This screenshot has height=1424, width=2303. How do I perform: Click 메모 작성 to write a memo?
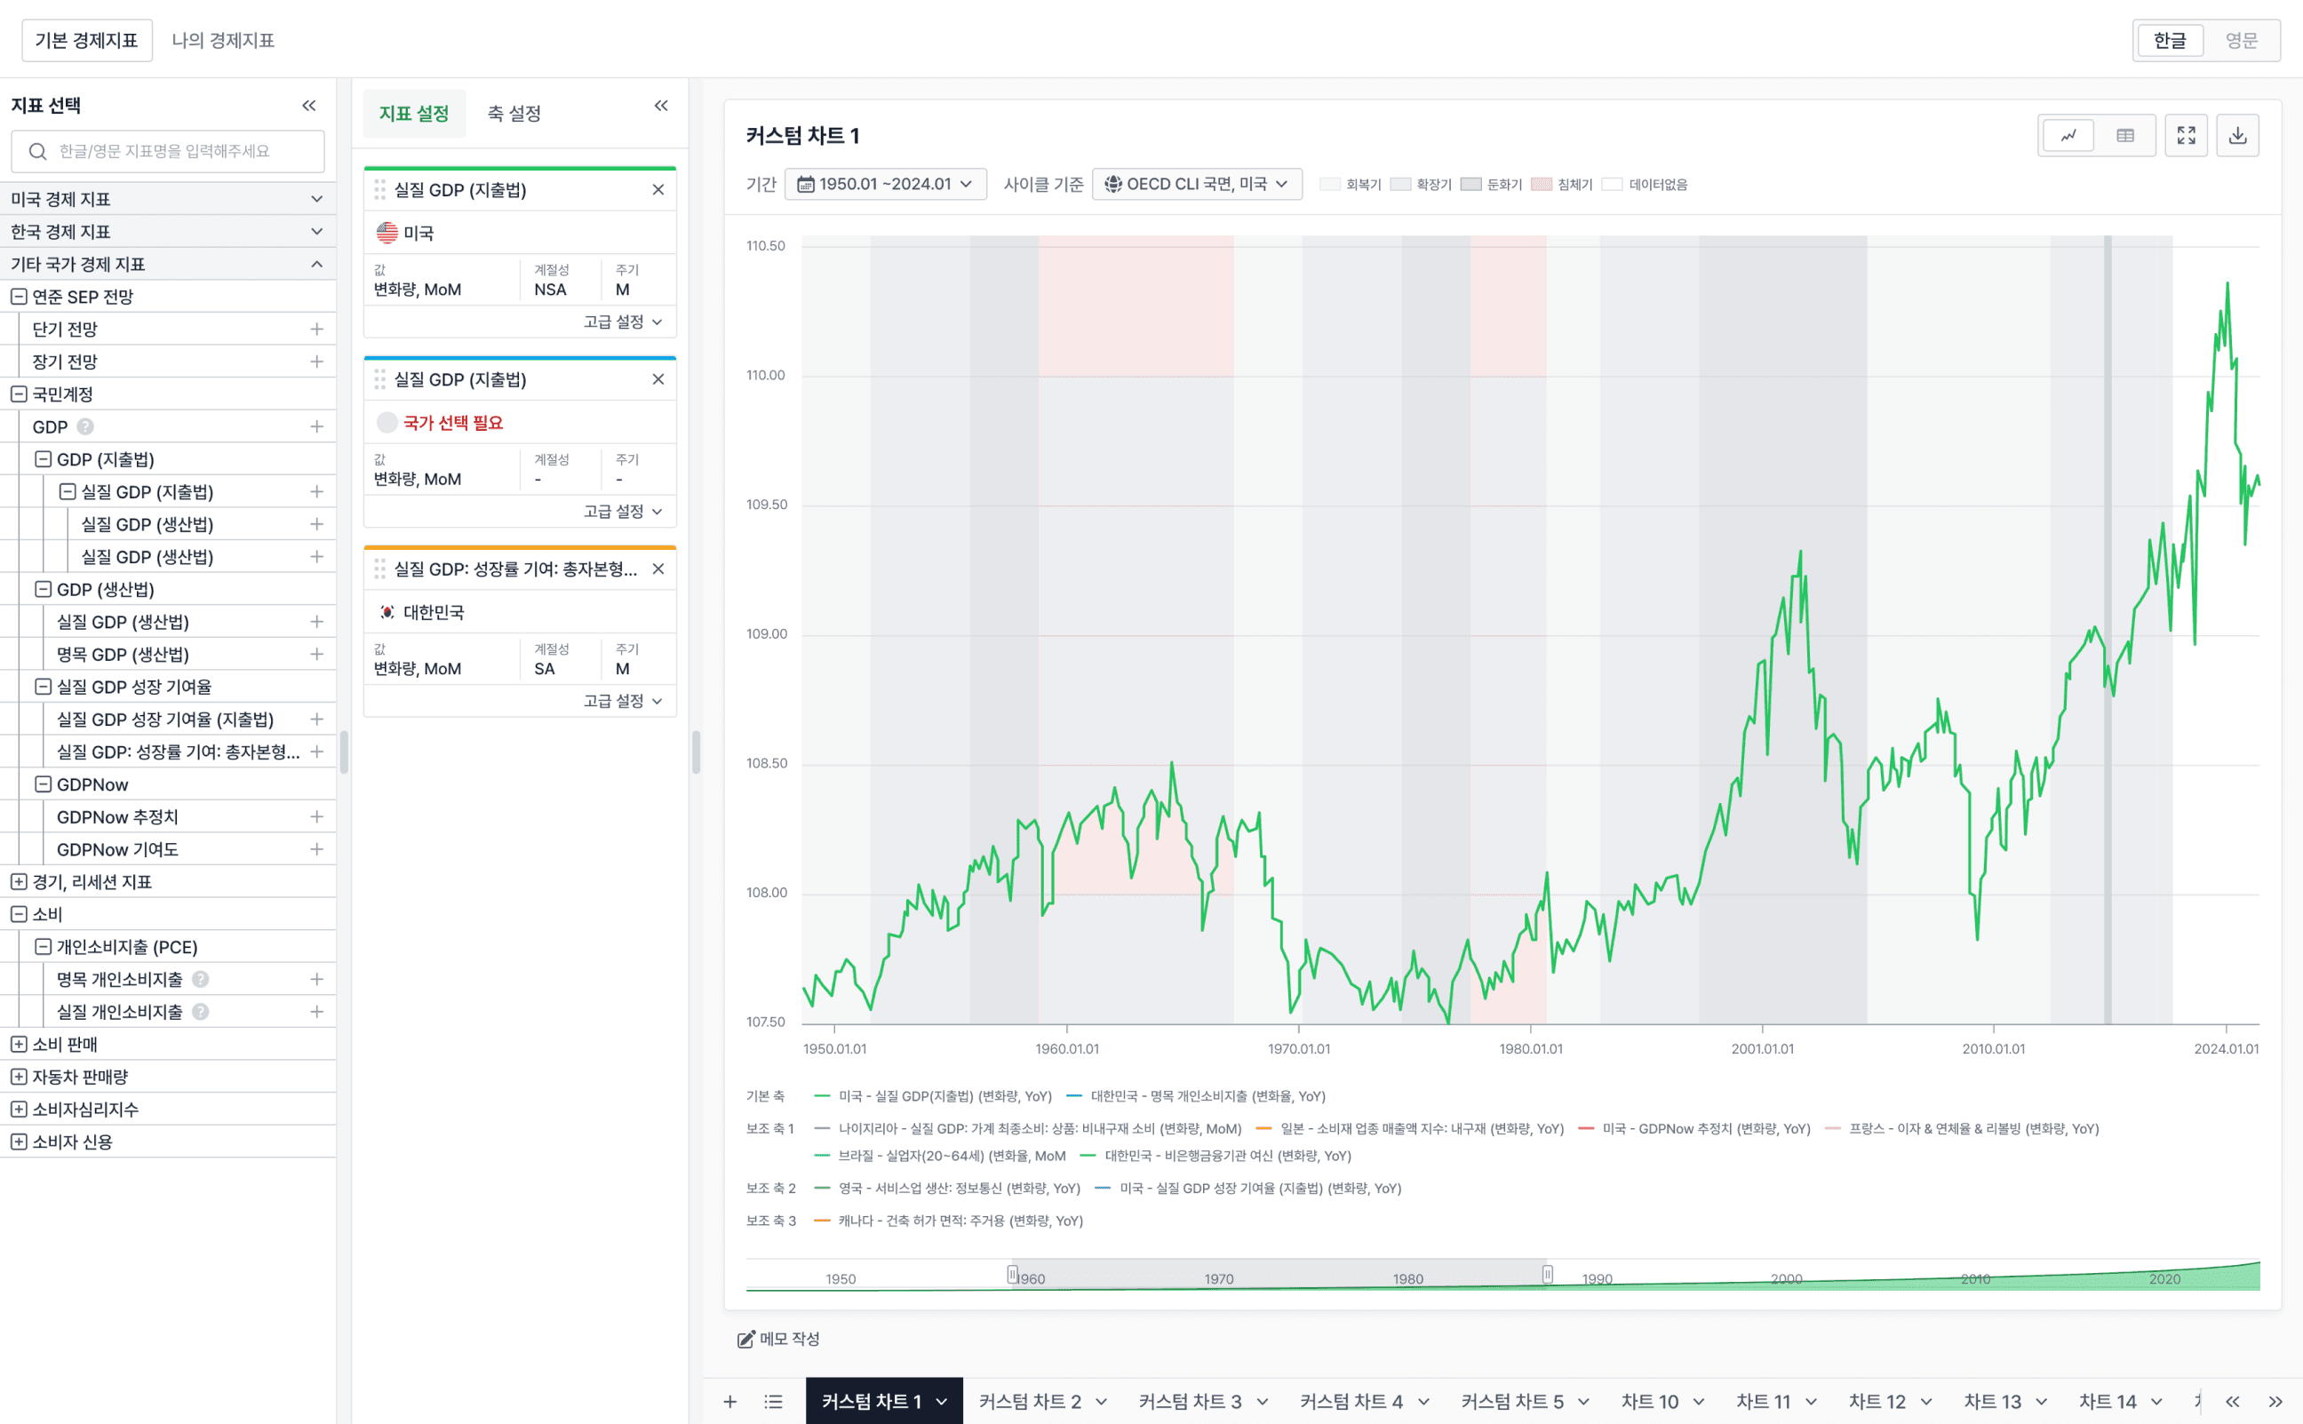[779, 1339]
